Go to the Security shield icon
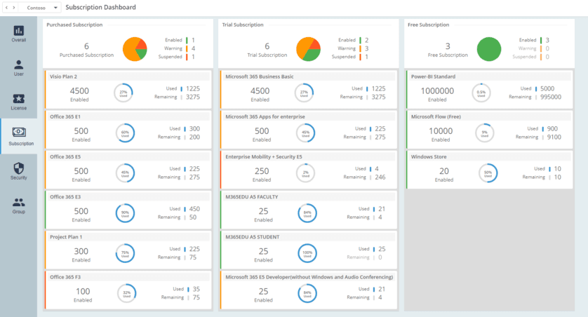This screenshot has height=317, width=588. click(19, 168)
